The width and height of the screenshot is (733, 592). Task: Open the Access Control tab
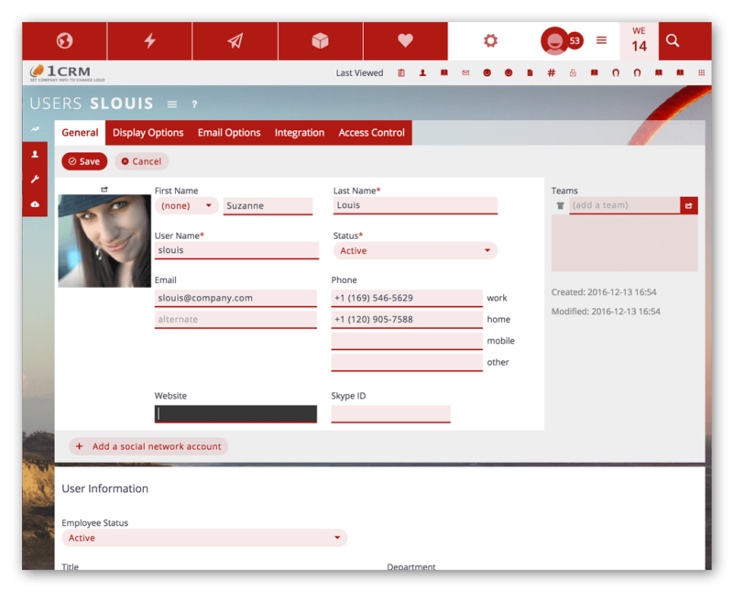coord(371,133)
